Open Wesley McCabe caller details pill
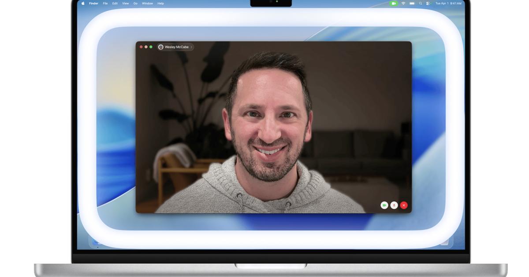The image size is (529, 277). 175,47
